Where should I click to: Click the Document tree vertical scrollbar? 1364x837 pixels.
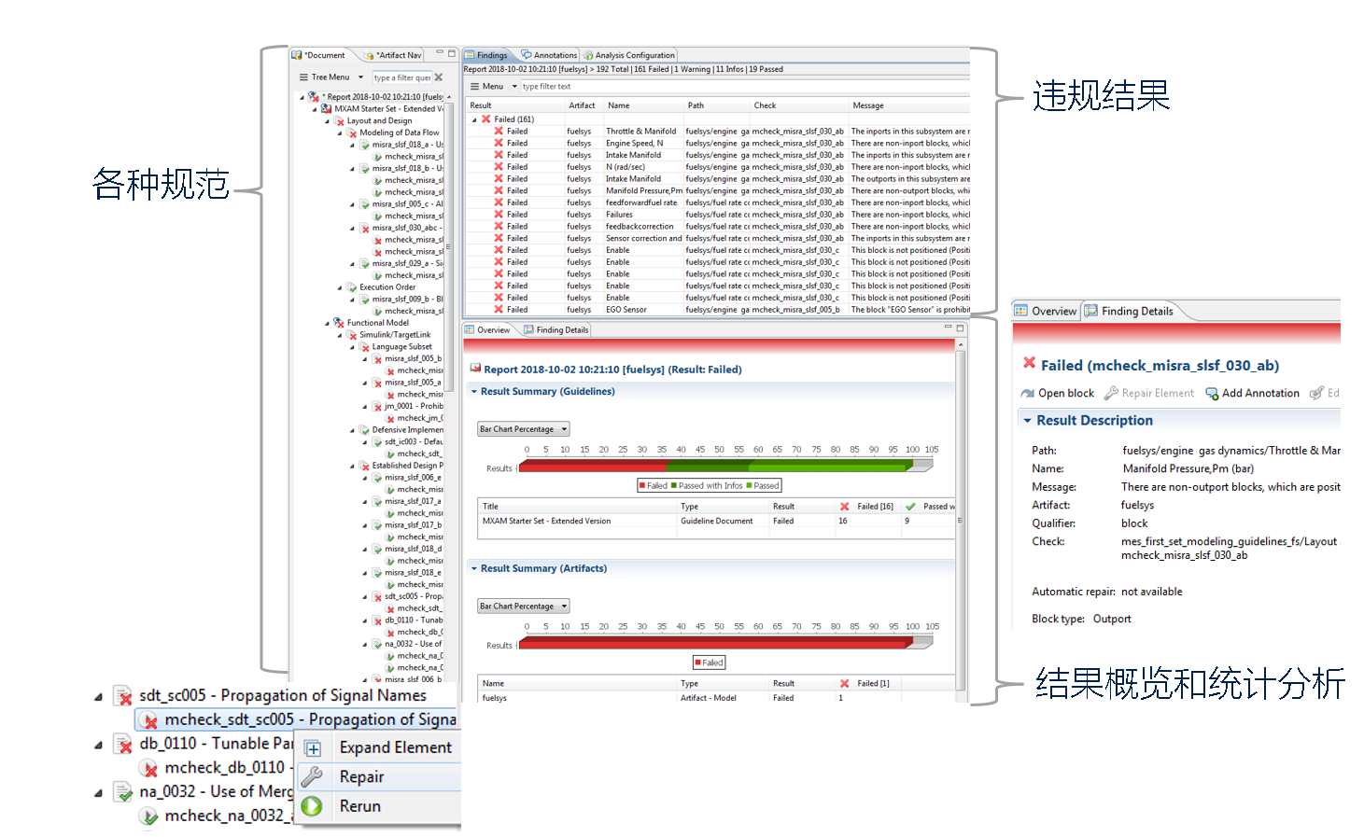click(448, 247)
